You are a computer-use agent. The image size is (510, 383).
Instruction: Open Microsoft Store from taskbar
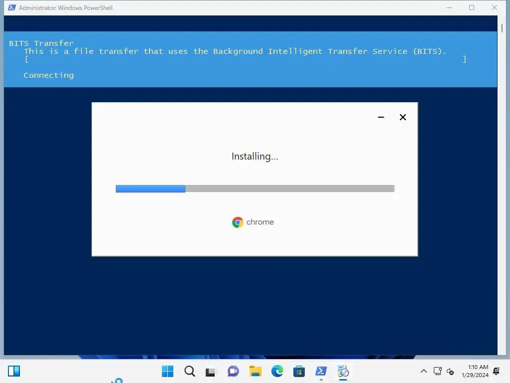point(299,371)
